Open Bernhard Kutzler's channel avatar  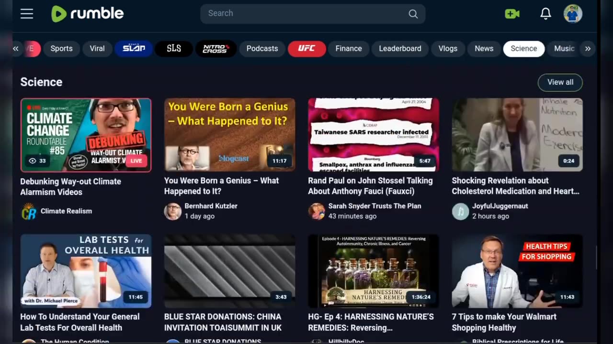coord(172,211)
